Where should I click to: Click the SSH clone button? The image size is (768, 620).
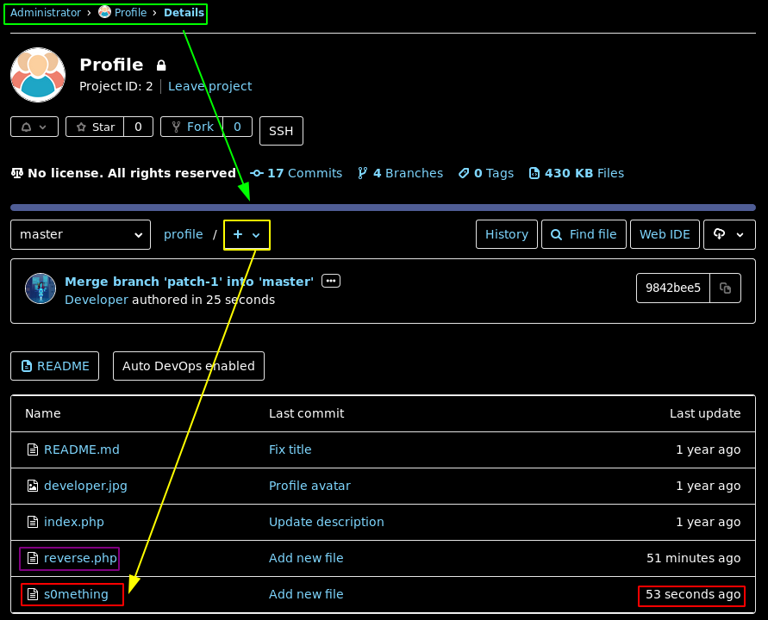tap(281, 132)
